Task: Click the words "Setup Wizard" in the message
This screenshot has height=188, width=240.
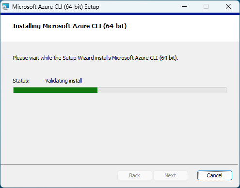Action: tap(78, 58)
